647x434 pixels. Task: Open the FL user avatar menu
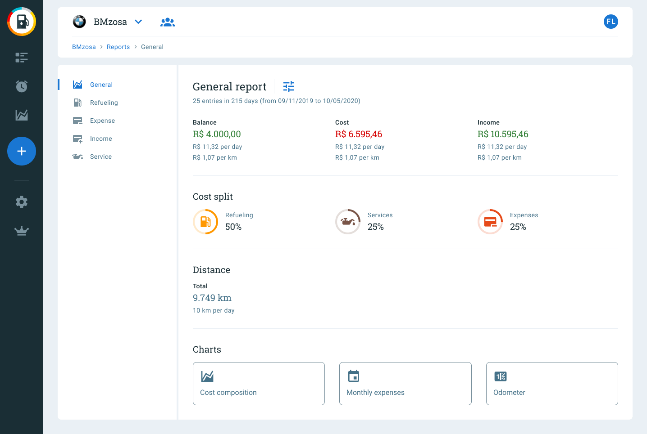click(x=611, y=22)
